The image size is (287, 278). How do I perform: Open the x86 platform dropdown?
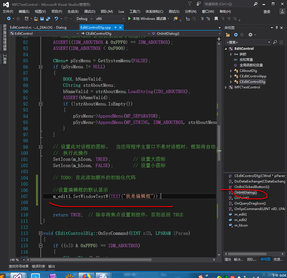(x=110, y=19)
